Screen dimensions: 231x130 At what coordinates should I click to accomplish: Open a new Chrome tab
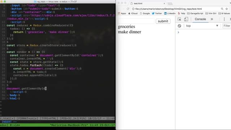[x=170, y=4]
